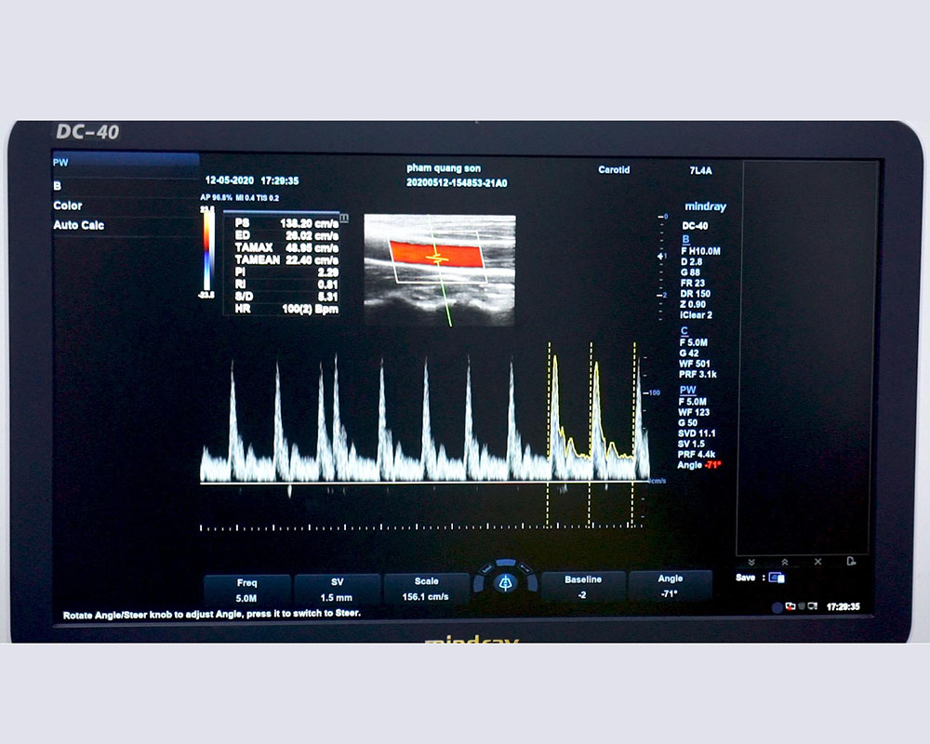930x744 pixels.
Task: Click the color Doppler velocity scale bar
Action: pyautogui.click(x=207, y=253)
